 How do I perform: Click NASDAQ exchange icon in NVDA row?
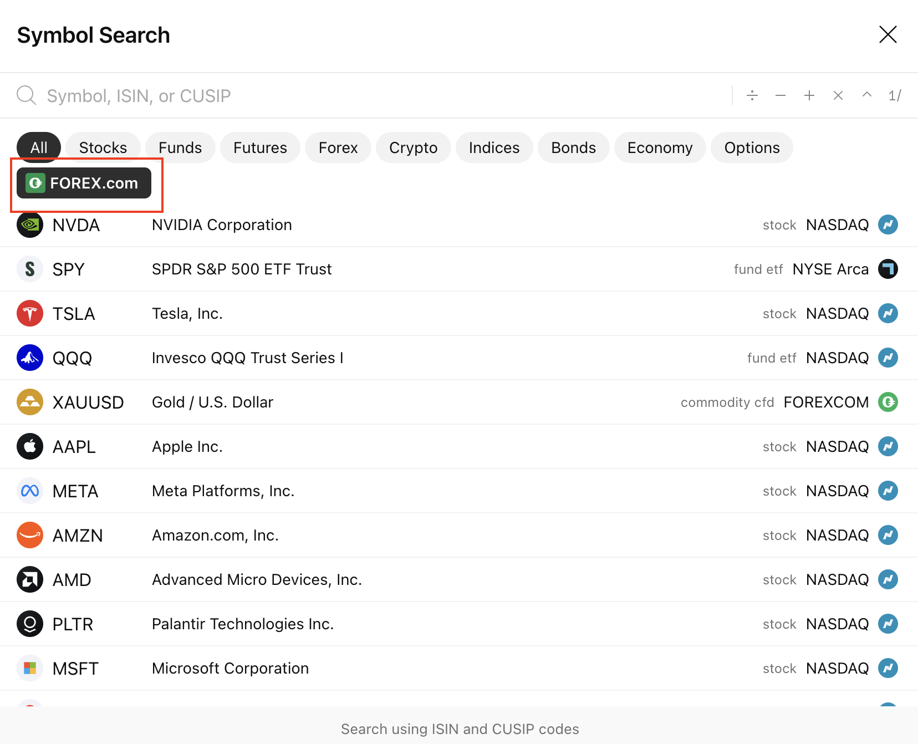pyautogui.click(x=888, y=225)
